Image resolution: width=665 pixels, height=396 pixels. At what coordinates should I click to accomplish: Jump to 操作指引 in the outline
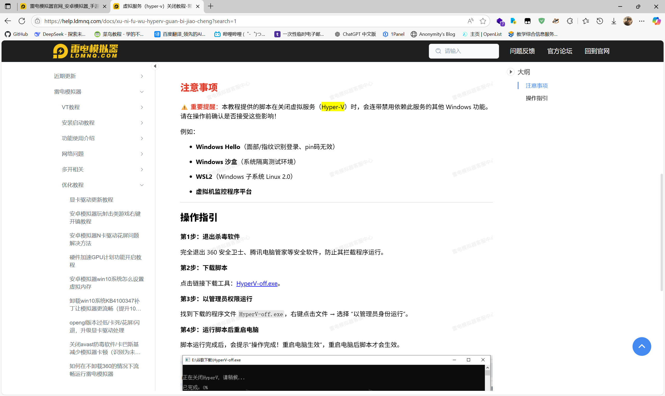[536, 98]
